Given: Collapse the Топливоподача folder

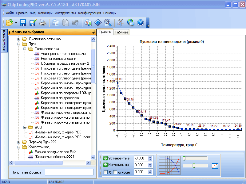Looking at the screenshot, I should click(x=25, y=49).
